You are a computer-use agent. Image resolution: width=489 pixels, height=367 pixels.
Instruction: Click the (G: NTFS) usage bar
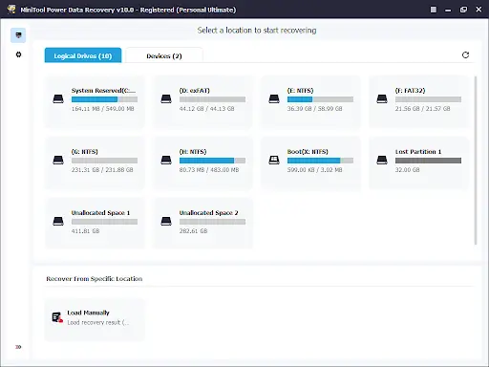[104, 161]
